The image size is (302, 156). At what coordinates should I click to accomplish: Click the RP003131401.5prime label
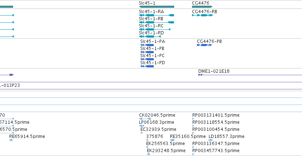tap(216, 115)
